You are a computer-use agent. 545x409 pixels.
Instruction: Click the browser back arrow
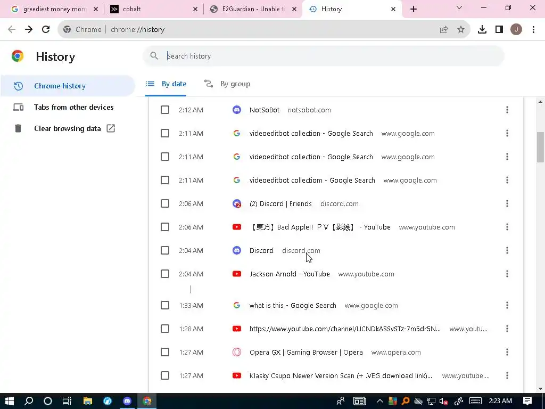12,30
